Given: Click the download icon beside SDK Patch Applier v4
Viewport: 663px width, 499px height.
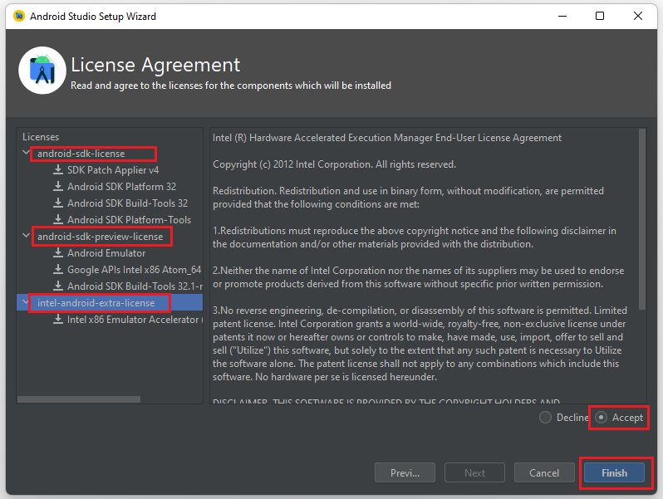Looking at the screenshot, I should pos(58,170).
